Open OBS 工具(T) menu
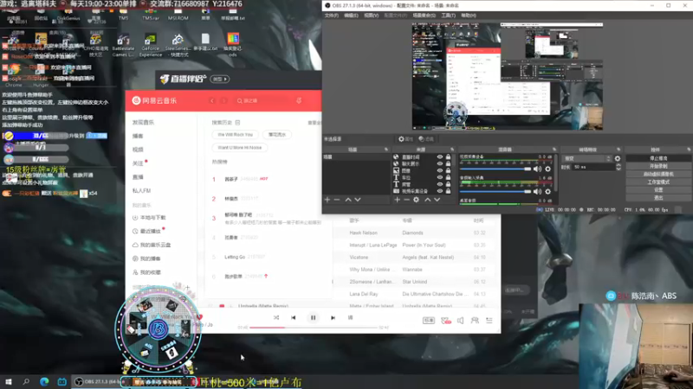This screenshot has width=693, height=389. click(448, 16)
